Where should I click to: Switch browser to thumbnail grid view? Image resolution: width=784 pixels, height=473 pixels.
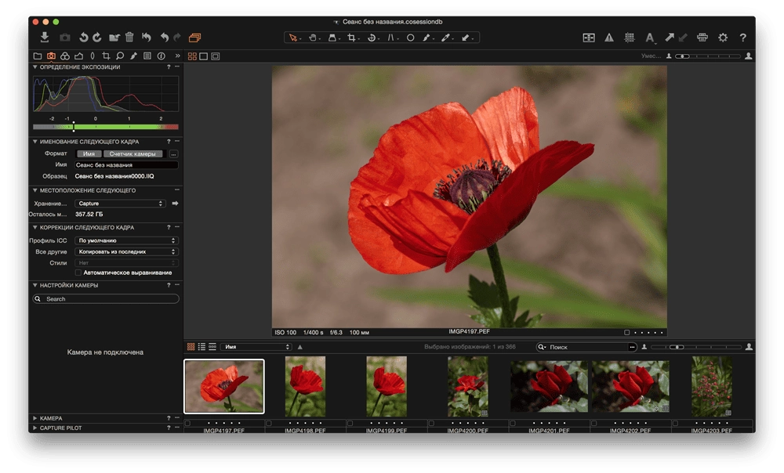tap(191, 347)
